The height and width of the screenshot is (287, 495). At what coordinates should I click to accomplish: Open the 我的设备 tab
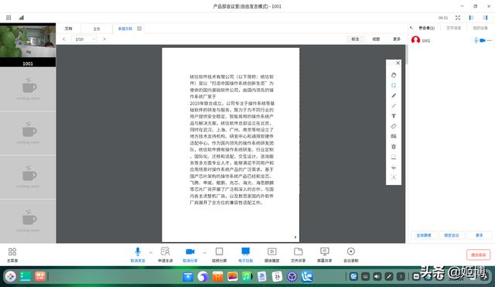coord(480,28)
